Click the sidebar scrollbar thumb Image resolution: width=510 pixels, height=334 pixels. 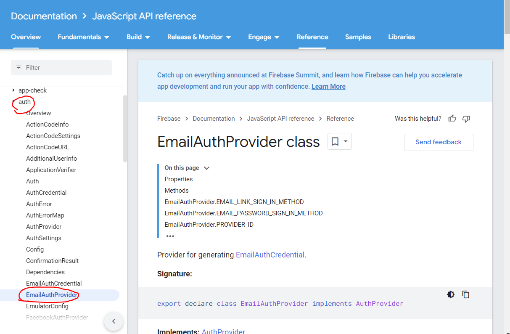[125, 128]
